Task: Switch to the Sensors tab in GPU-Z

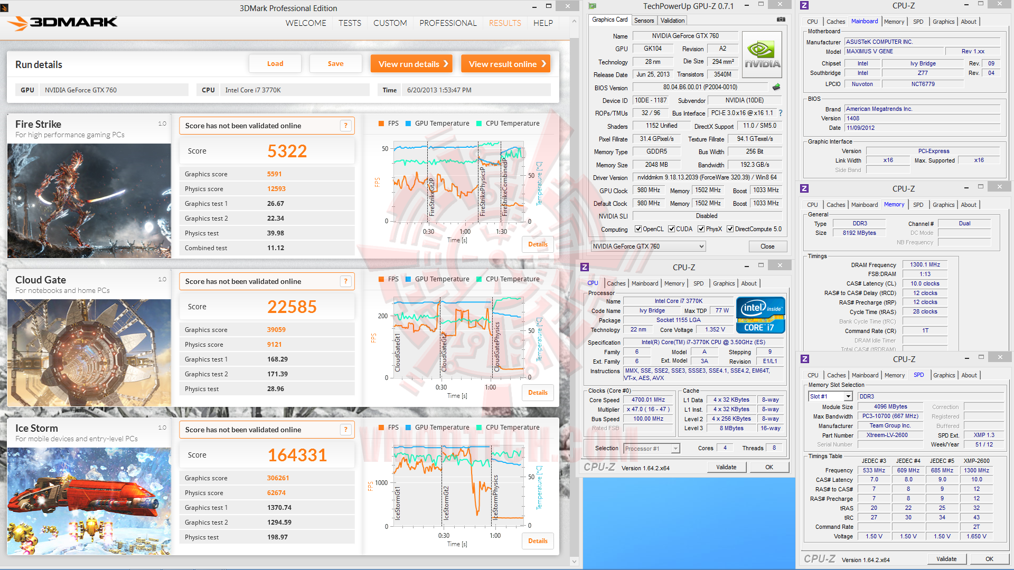Action: (x=644, y=21)
